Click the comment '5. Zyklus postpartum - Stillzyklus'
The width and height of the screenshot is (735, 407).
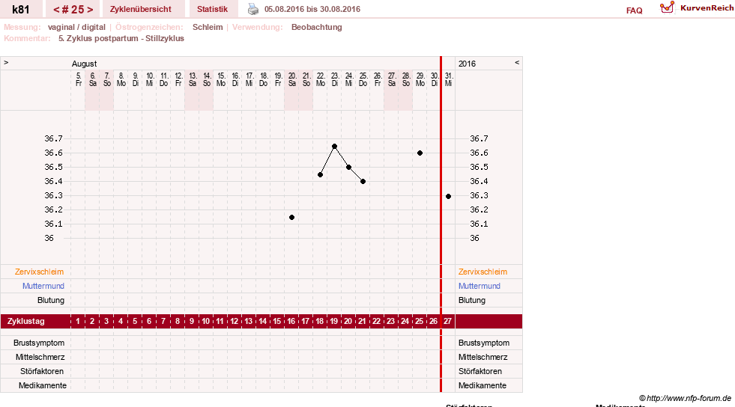click(121, 38)
